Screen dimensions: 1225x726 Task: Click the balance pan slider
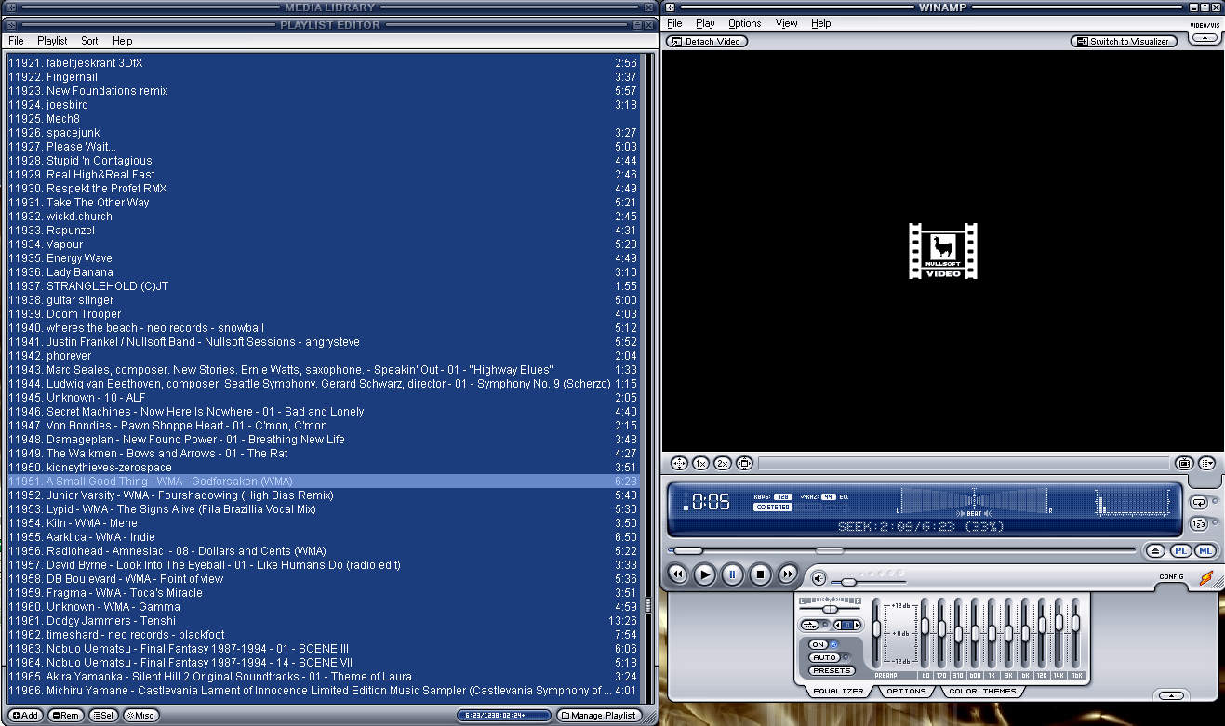click(830, 609)
